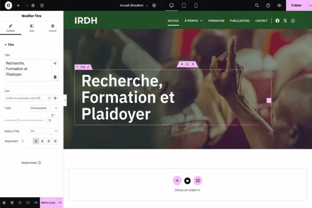This screenshot has width=312, height=208.
Task: Align title center
Action: [x=42, y=141]
